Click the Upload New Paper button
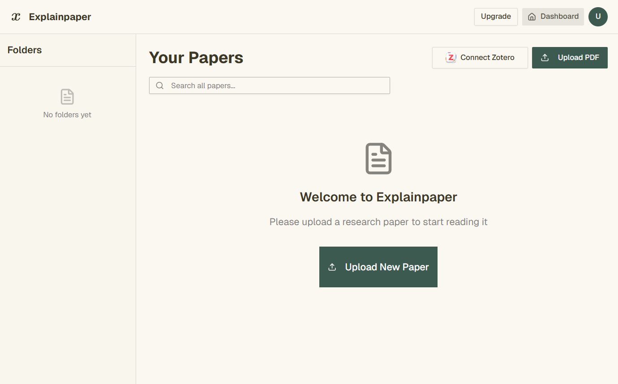The image size is (618, 384). tap(378, 267)
